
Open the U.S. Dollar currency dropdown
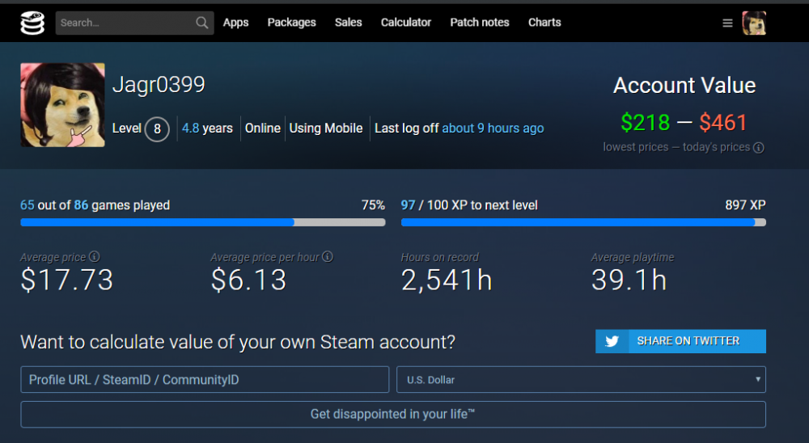(581, 379)
